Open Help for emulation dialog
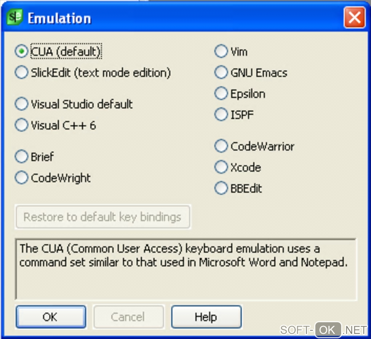The width and height of the screenshot is (371, 339). click(206, 317)
